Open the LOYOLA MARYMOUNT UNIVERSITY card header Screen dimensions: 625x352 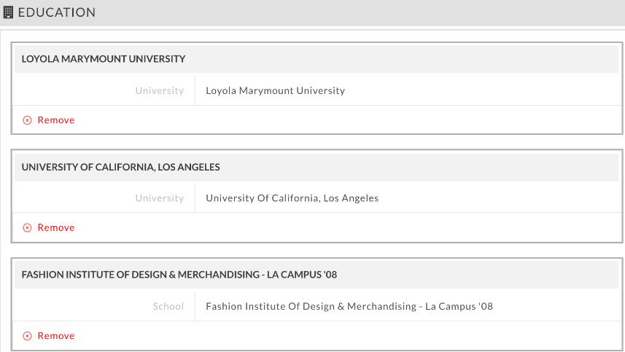(317, 59)
